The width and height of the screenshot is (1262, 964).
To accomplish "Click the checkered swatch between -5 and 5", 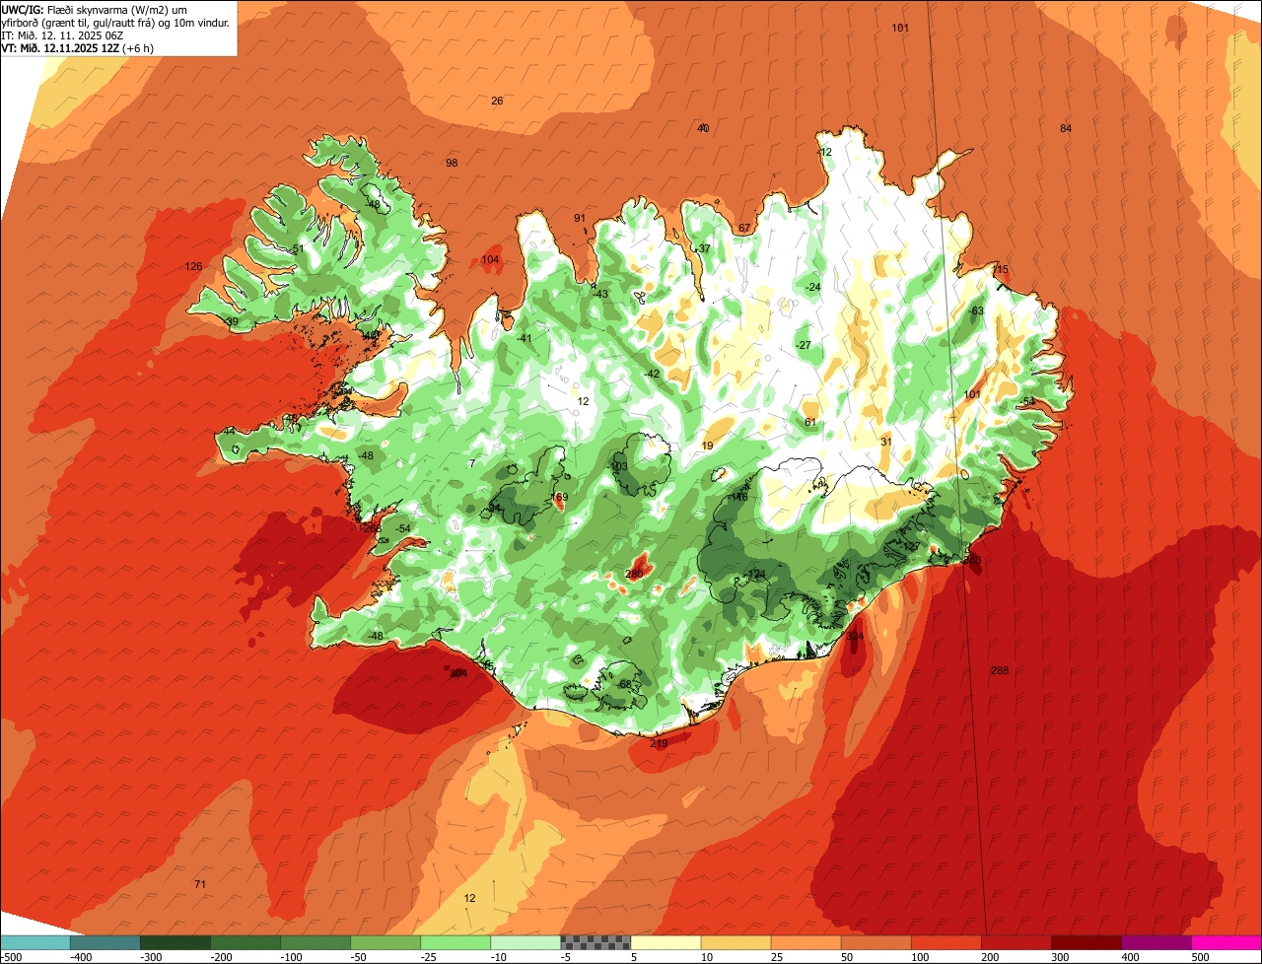I will (596, 942).
